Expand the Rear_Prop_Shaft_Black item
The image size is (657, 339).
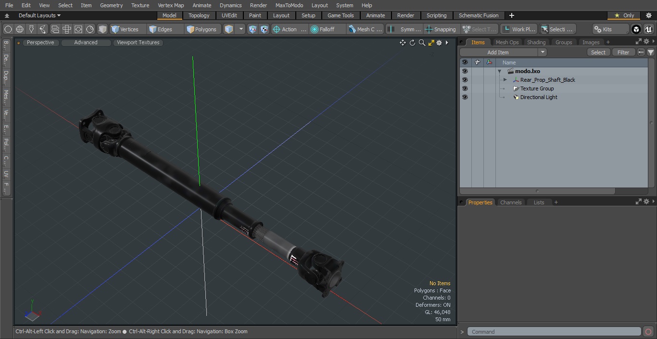pos(505,80)
